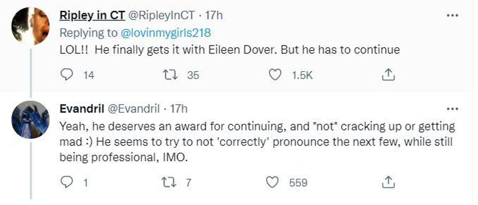Share the Ripley in CT tweet
Image resolution: width=478 pixels, height=205 pixels.
click(387, 75)
